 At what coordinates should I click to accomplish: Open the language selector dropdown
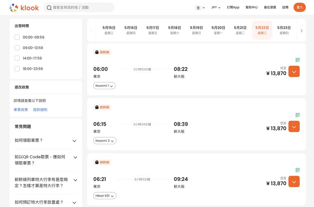coord(200,8)
